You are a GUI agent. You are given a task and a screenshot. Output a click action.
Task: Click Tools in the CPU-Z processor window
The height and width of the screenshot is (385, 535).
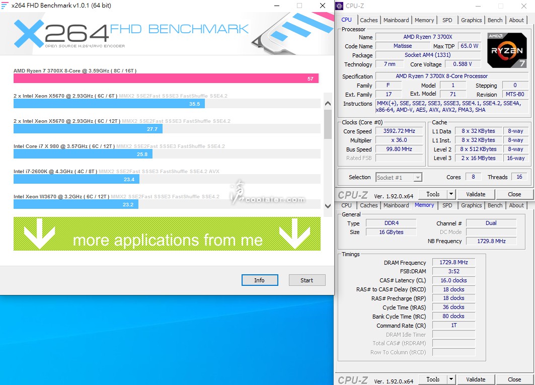click(x=433, y=194)
